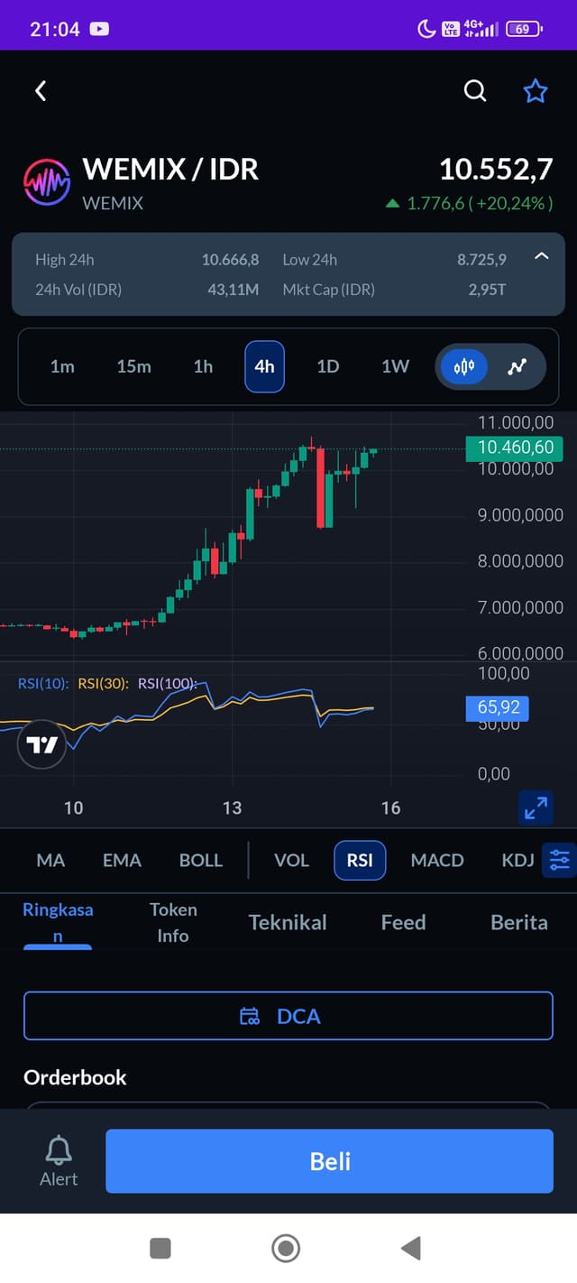Enable the MACD indicator
Image resolution: width=577 pixels, height=1283 pixels.
[437, 860]
